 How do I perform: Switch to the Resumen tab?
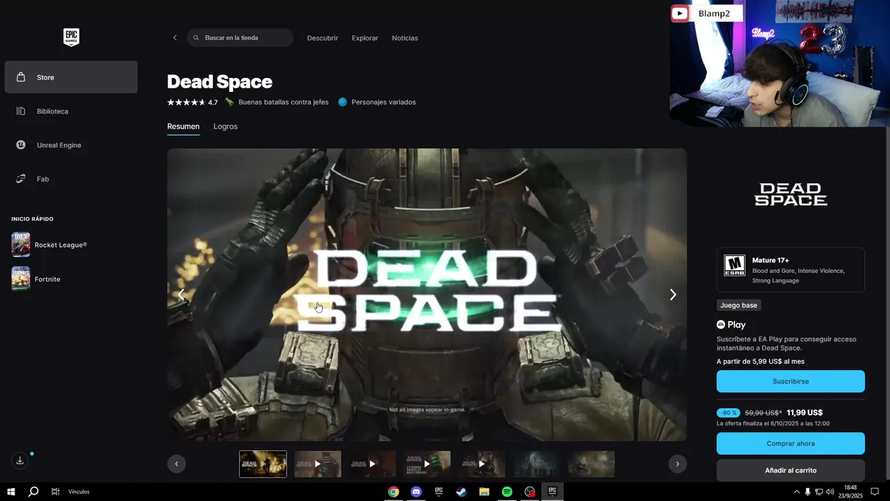tap(184, 127)
